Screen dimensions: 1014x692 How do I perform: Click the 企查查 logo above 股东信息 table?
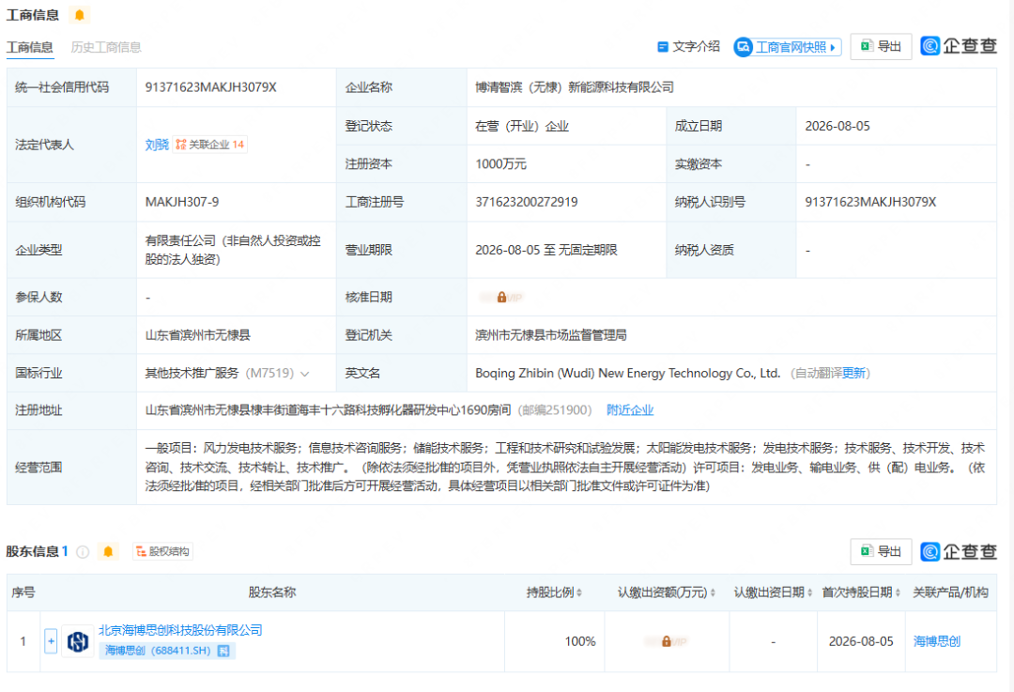pos(959,552)
